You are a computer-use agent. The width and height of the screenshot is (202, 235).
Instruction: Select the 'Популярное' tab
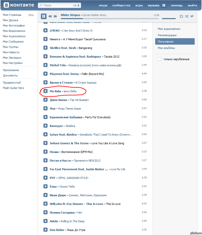click(175, 42)
